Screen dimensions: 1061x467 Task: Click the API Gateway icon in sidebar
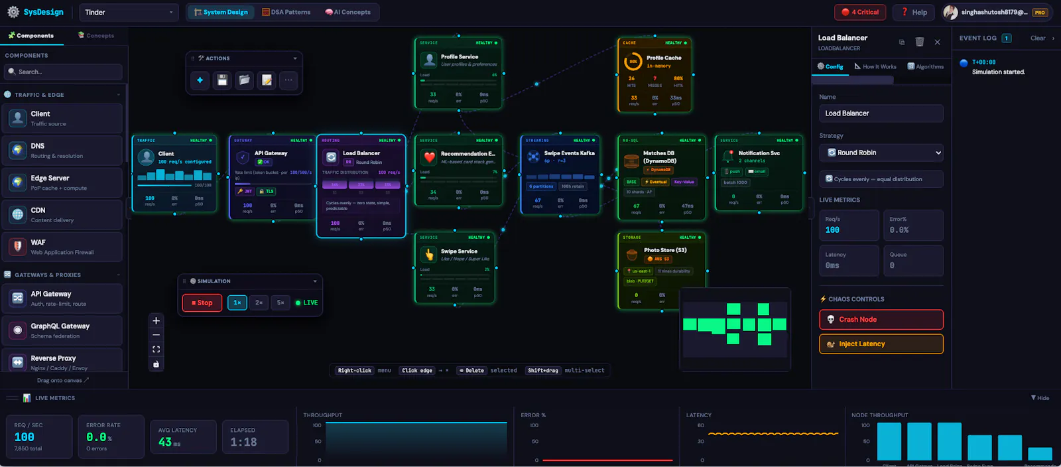(x=18, y=299)
